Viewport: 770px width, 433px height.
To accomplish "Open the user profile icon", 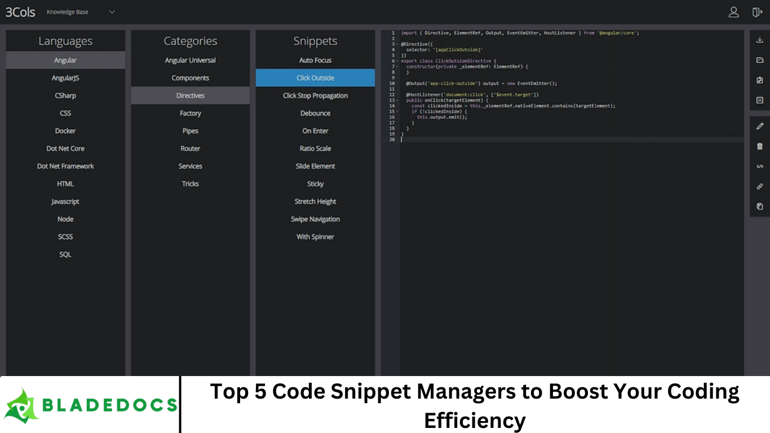I will click(733, 12).
